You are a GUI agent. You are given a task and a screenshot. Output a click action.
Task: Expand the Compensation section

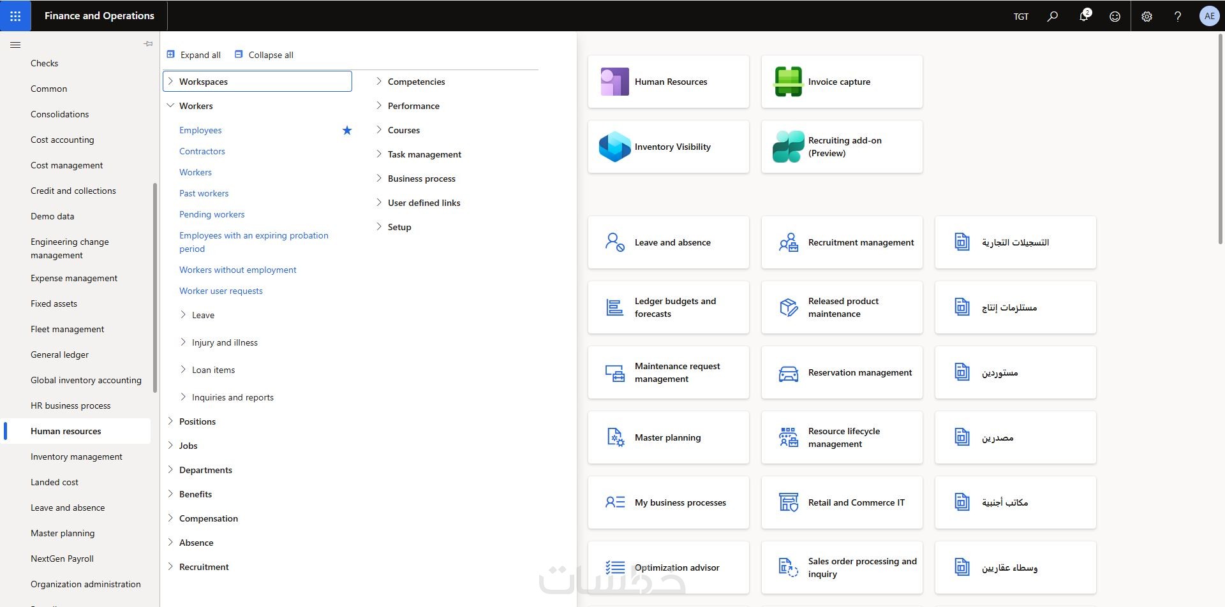[x=170, y=518]
